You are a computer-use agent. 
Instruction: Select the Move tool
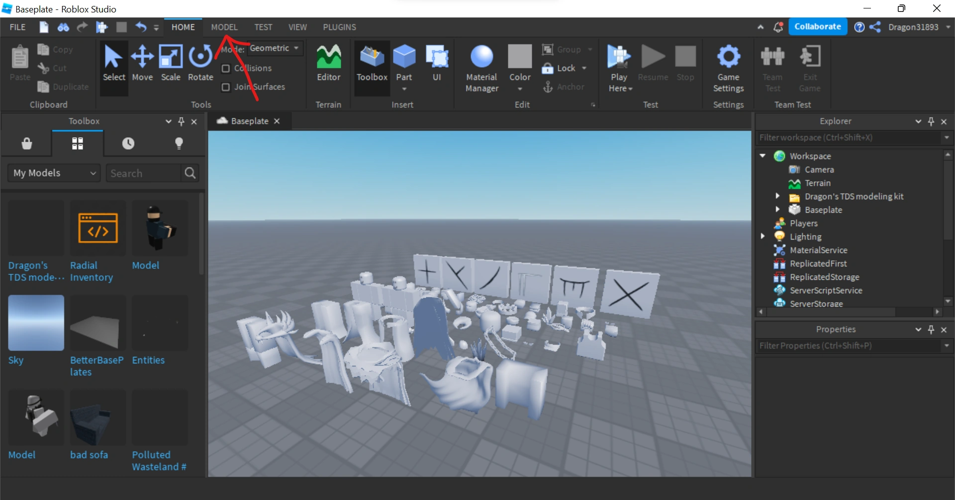(142, 63)
